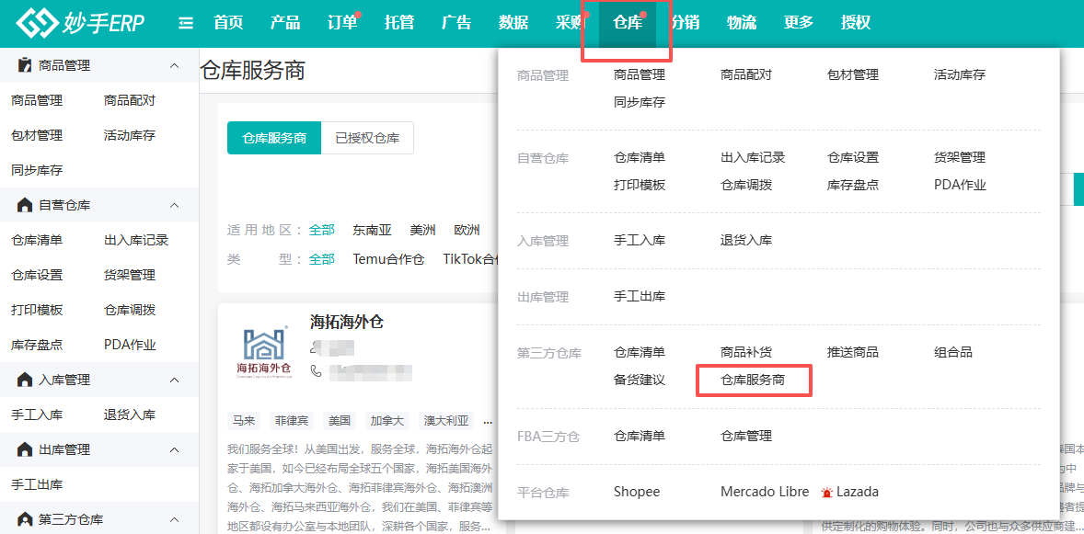The image size is (1084, 534).
Task: Open the 仓库 top navigation menu
Action: pos(628,23)
